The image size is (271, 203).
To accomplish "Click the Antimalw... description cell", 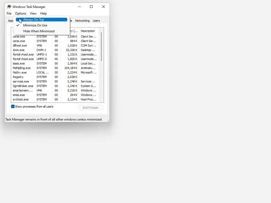I will click(88, 68).
